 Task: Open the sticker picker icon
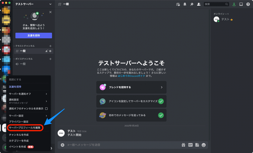point(197,145)
